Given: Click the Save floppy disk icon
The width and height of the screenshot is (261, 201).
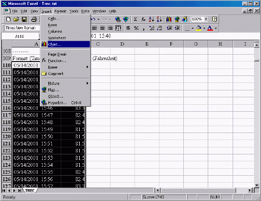Looking at the screenshot, I should 24,19.
